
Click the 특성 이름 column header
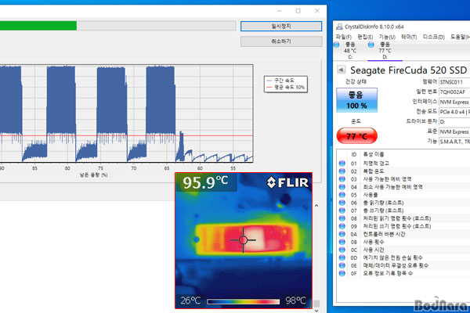click(x=374, y=155)
